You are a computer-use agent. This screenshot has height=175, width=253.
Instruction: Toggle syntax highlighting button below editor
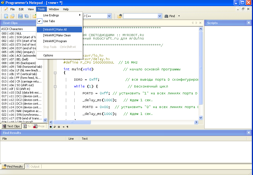pos(51,127)
